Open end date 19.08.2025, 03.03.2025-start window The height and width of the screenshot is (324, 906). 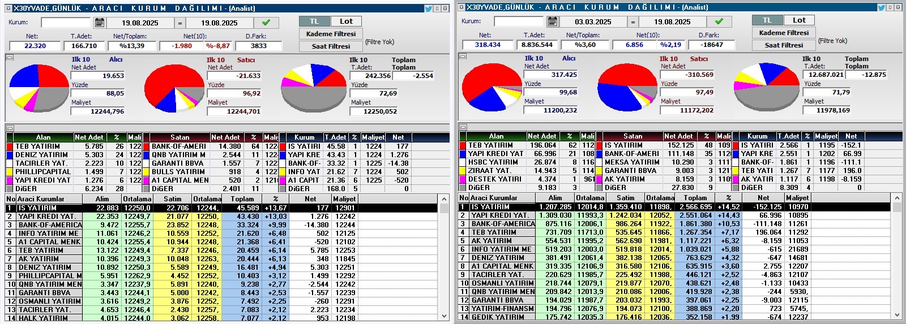point(672,22)
